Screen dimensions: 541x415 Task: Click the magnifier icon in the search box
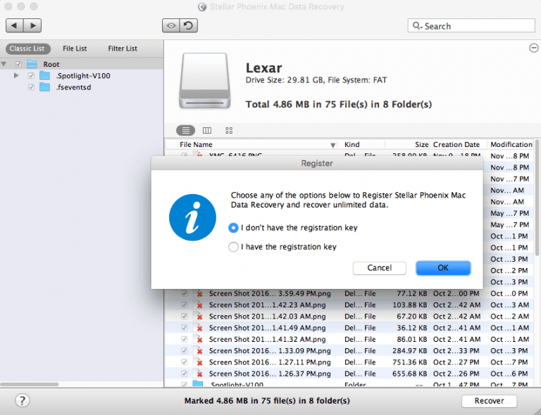(x=416, y=26)
